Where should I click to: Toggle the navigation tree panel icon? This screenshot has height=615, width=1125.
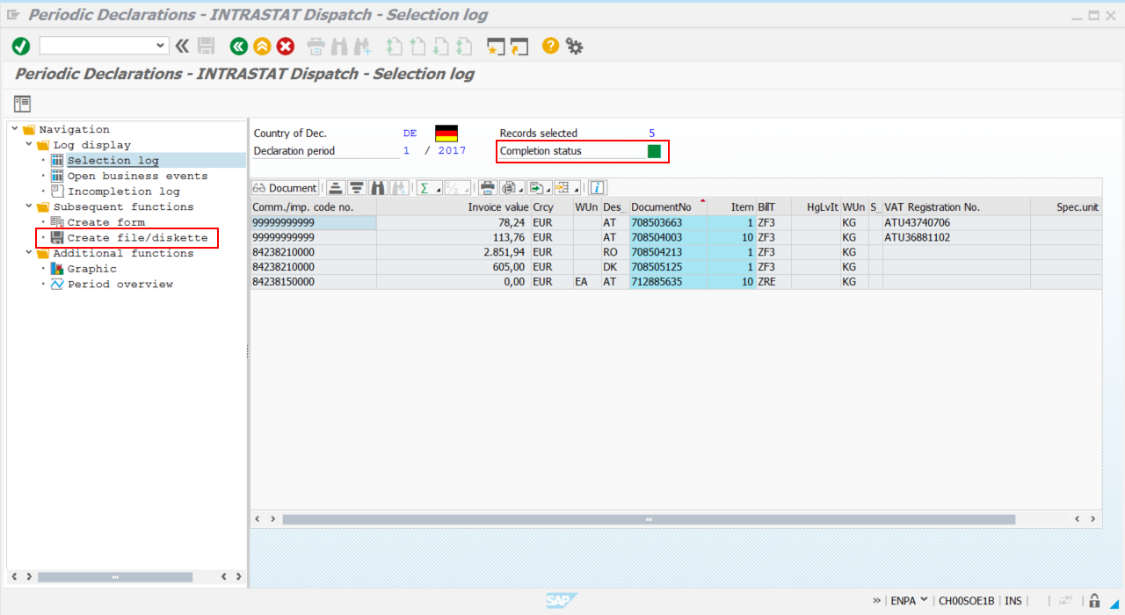22,103
